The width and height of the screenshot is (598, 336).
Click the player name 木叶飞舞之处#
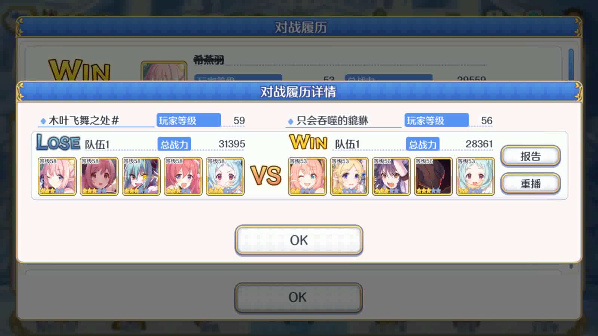point(84,121)
